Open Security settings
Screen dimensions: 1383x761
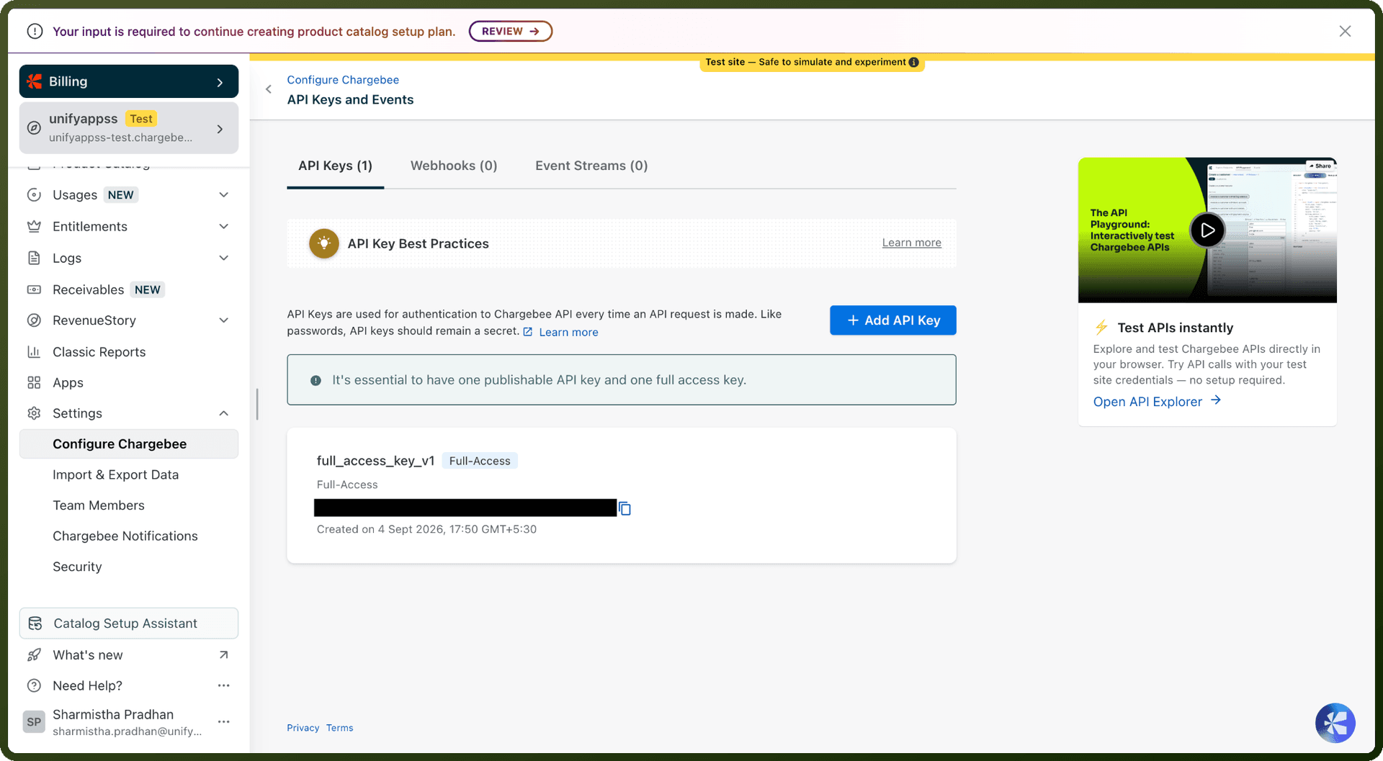[77, 567]
